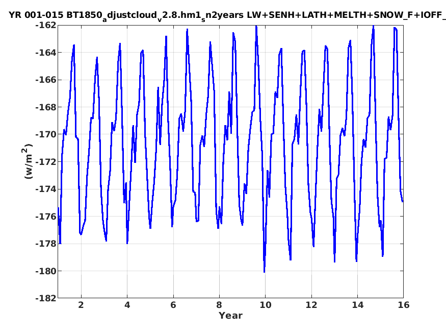The image size is (446, 335).
Task: Click y-axis tick label -176
Action: pos(46,216)
